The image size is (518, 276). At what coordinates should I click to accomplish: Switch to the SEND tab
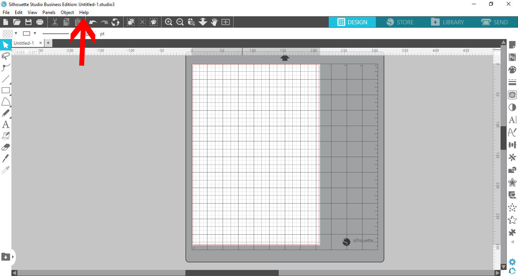coord(494,22)
